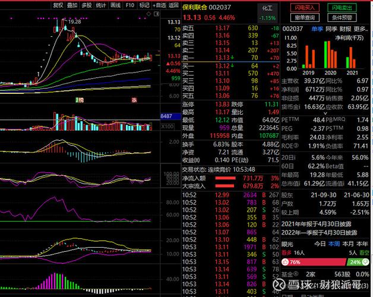Click the 基金 2家 holdings row

point(325,274)
